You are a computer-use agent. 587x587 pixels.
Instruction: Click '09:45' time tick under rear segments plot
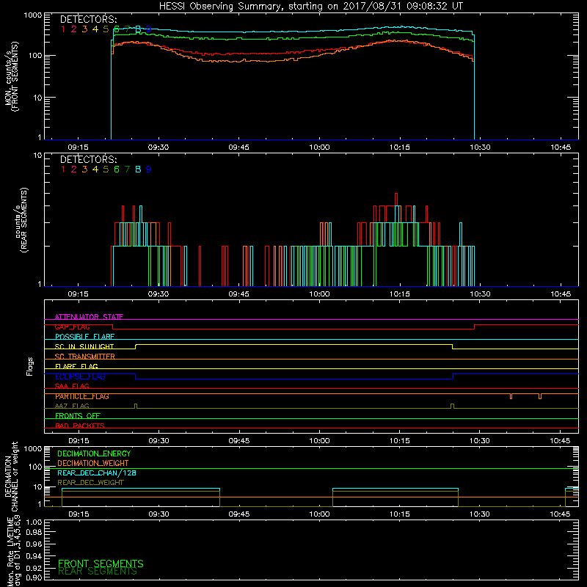click(x=239, y=294)
